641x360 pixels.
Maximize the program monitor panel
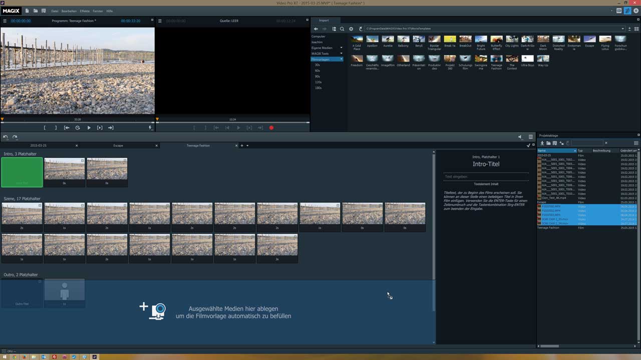click(x=152, y=20)
